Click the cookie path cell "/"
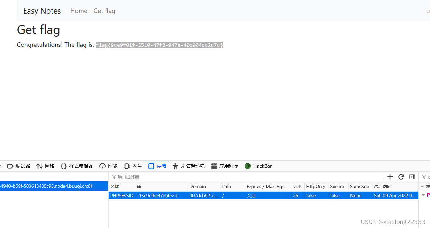The width and height of the screenshot is (430, 228). 233,195
